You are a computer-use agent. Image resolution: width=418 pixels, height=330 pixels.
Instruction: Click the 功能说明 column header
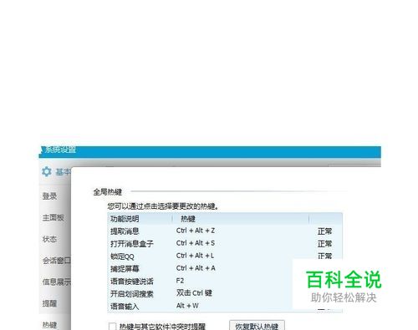click(140, 219)
